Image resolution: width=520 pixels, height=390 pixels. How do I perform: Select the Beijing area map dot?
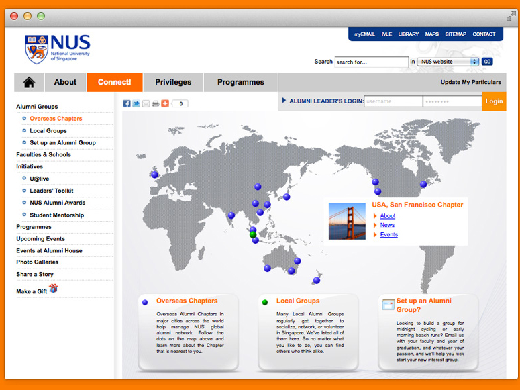[258, 187]
